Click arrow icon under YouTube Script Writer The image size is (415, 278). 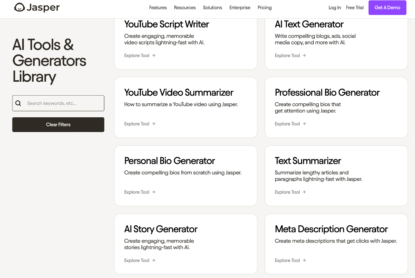click(154, 55)
